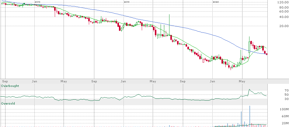Select the RSI 30 level label
Screen dimensions: 289x127
coord(286,99)
